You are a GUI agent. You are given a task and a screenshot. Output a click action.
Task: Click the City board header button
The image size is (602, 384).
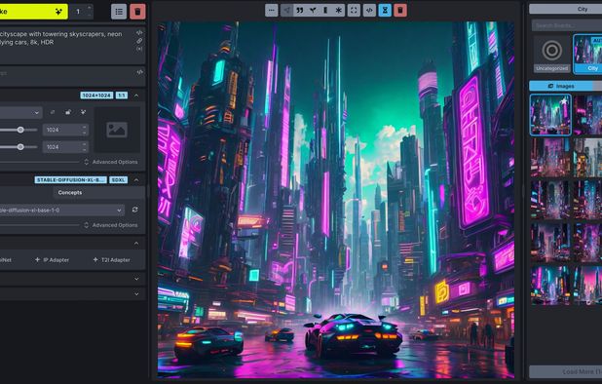point(566,9)
